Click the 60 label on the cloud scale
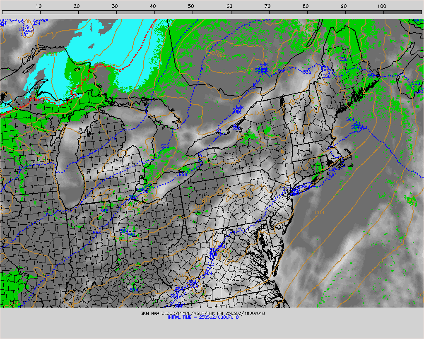 229,6
